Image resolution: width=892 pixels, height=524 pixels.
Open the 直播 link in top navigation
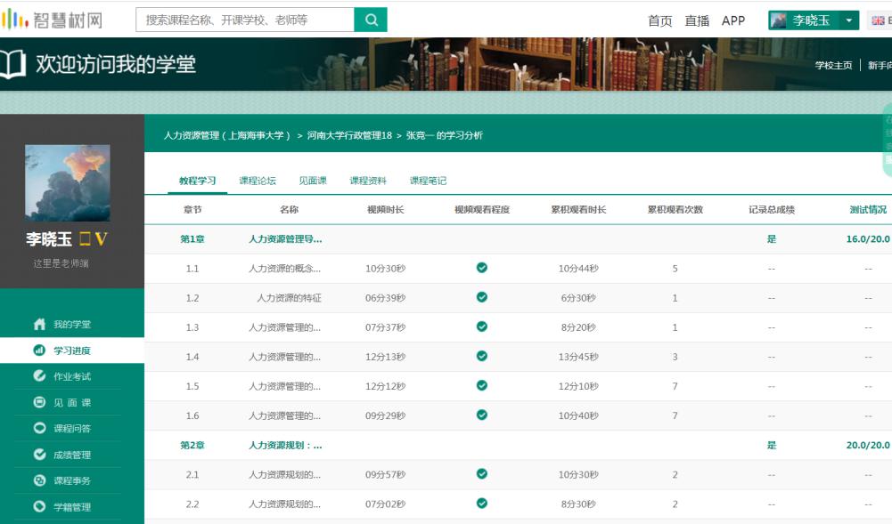(697, 20)
